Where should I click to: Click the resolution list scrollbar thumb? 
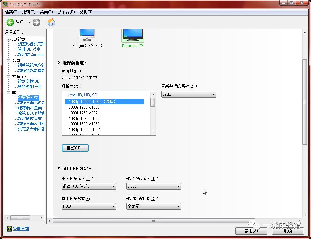(x=153, y=102)
